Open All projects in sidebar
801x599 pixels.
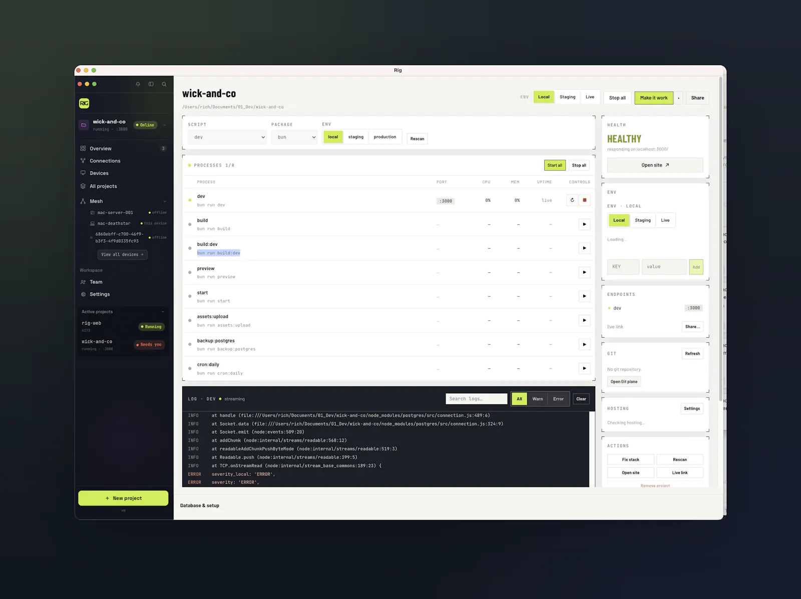(123, 186)
